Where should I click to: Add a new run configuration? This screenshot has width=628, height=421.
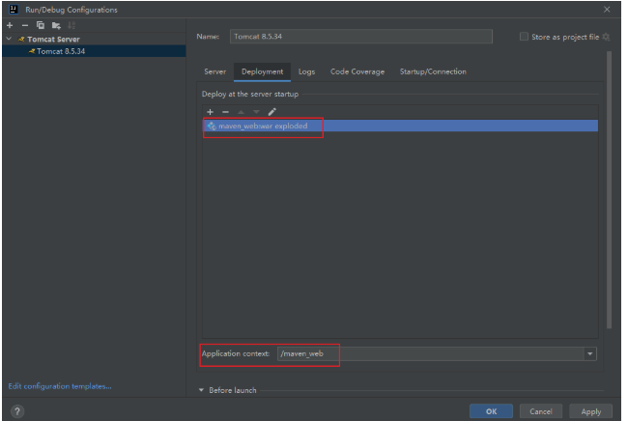coord(10,25)
